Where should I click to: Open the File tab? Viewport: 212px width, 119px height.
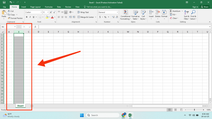[x=4, y=7]
